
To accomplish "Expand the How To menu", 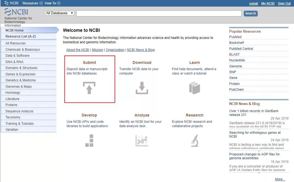I will click(x=52, y=3).
